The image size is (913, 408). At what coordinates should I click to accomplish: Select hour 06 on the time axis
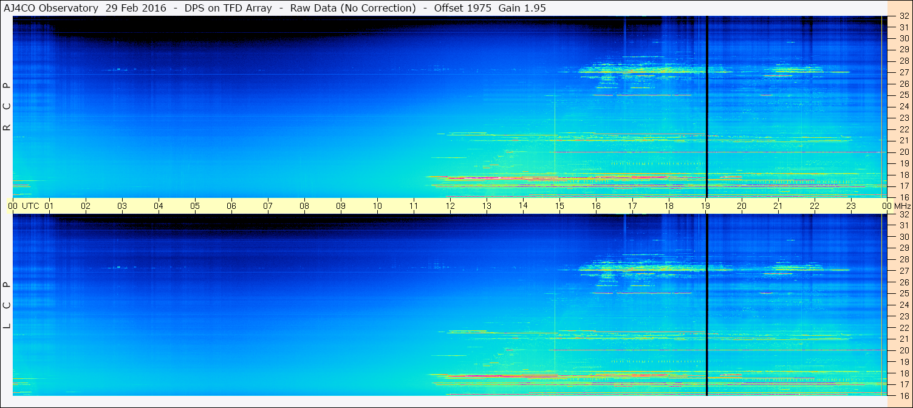[231, 206]
